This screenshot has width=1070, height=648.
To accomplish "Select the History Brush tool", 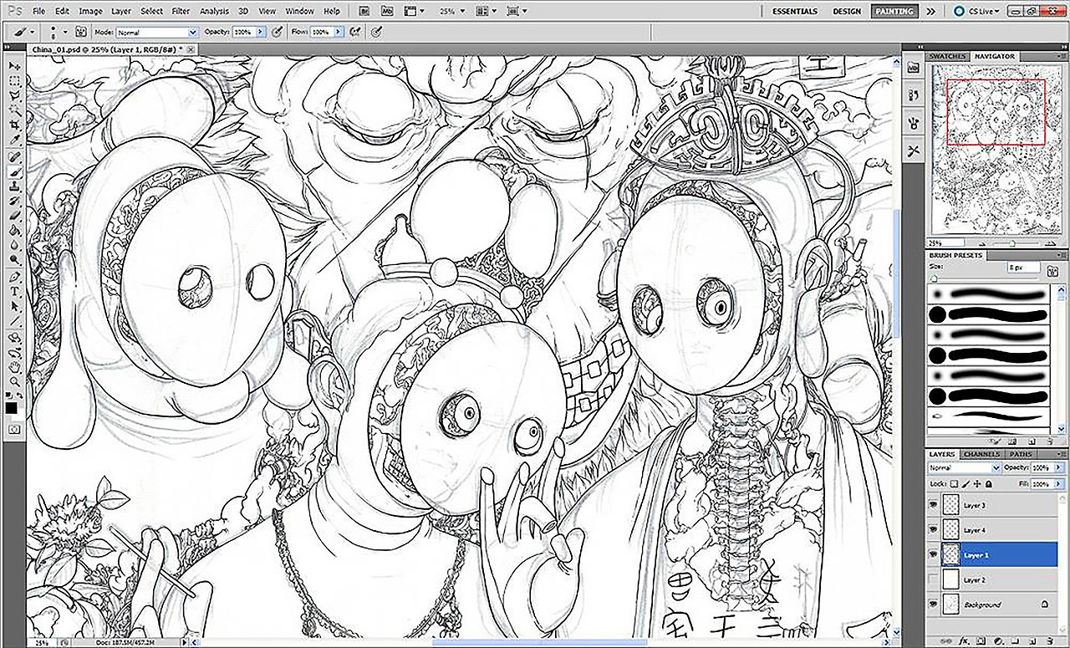I will coord(14,202).
